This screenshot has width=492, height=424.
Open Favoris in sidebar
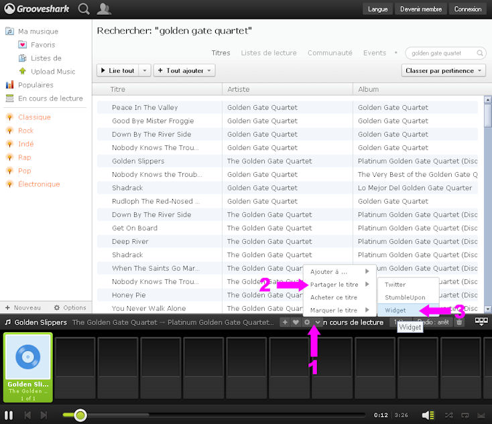(37, 45)
